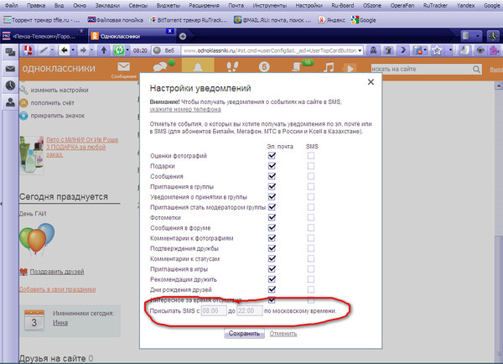The width and height of the screenshot is (503, 364).
Task: Click the windows panel icon atop sidebar
Action: point(10,52)
